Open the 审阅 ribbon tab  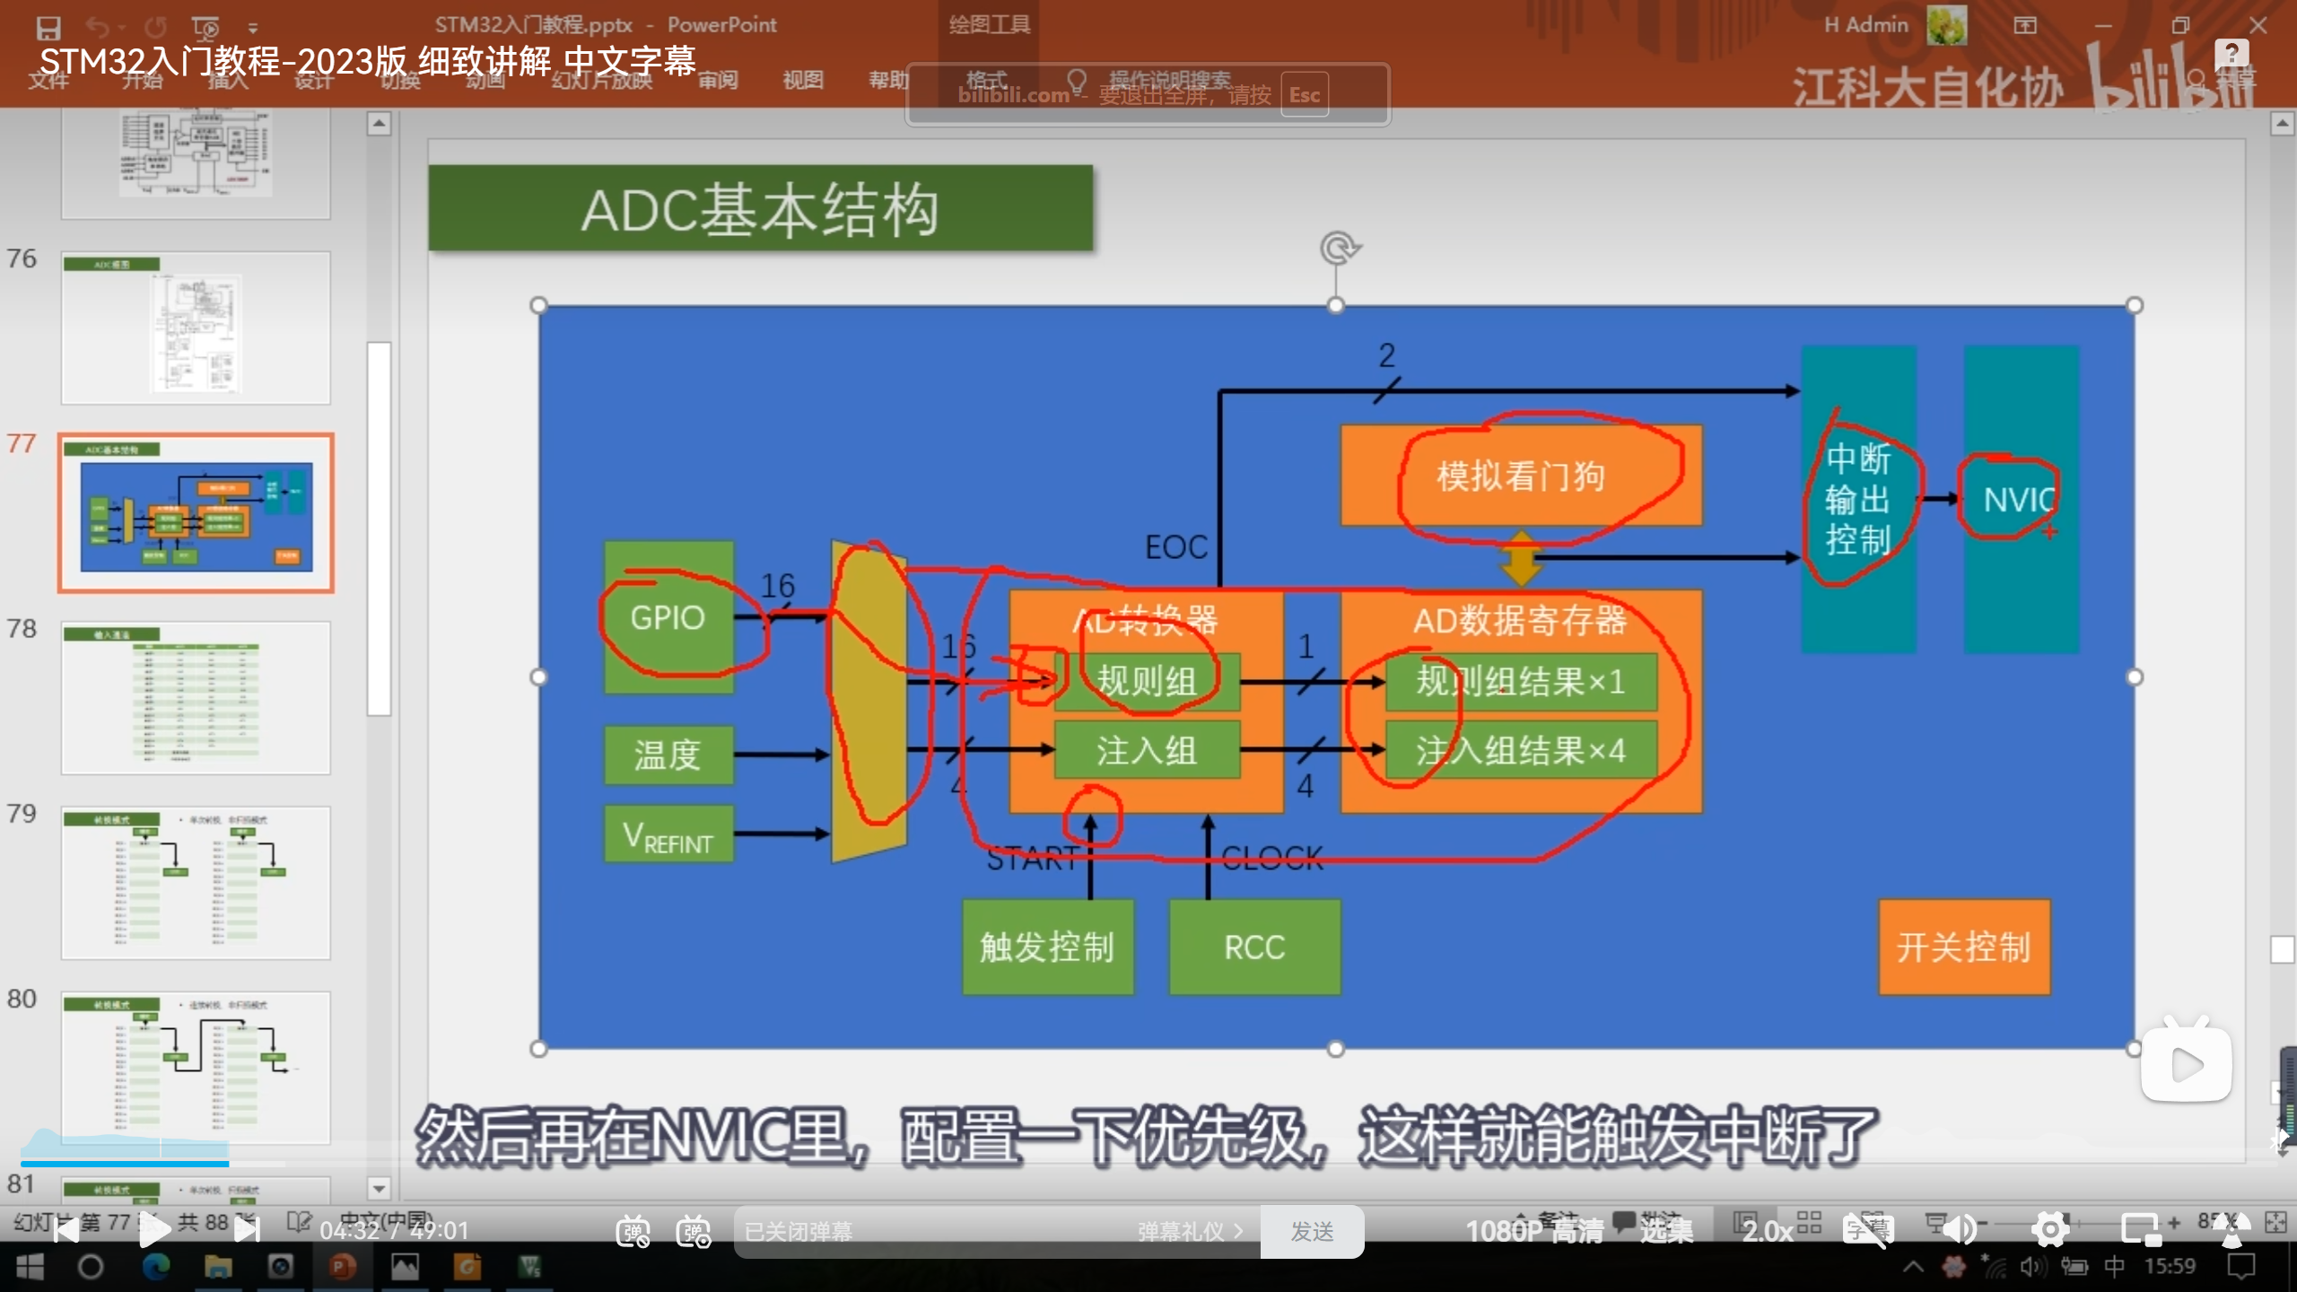[x=718, y=80]
